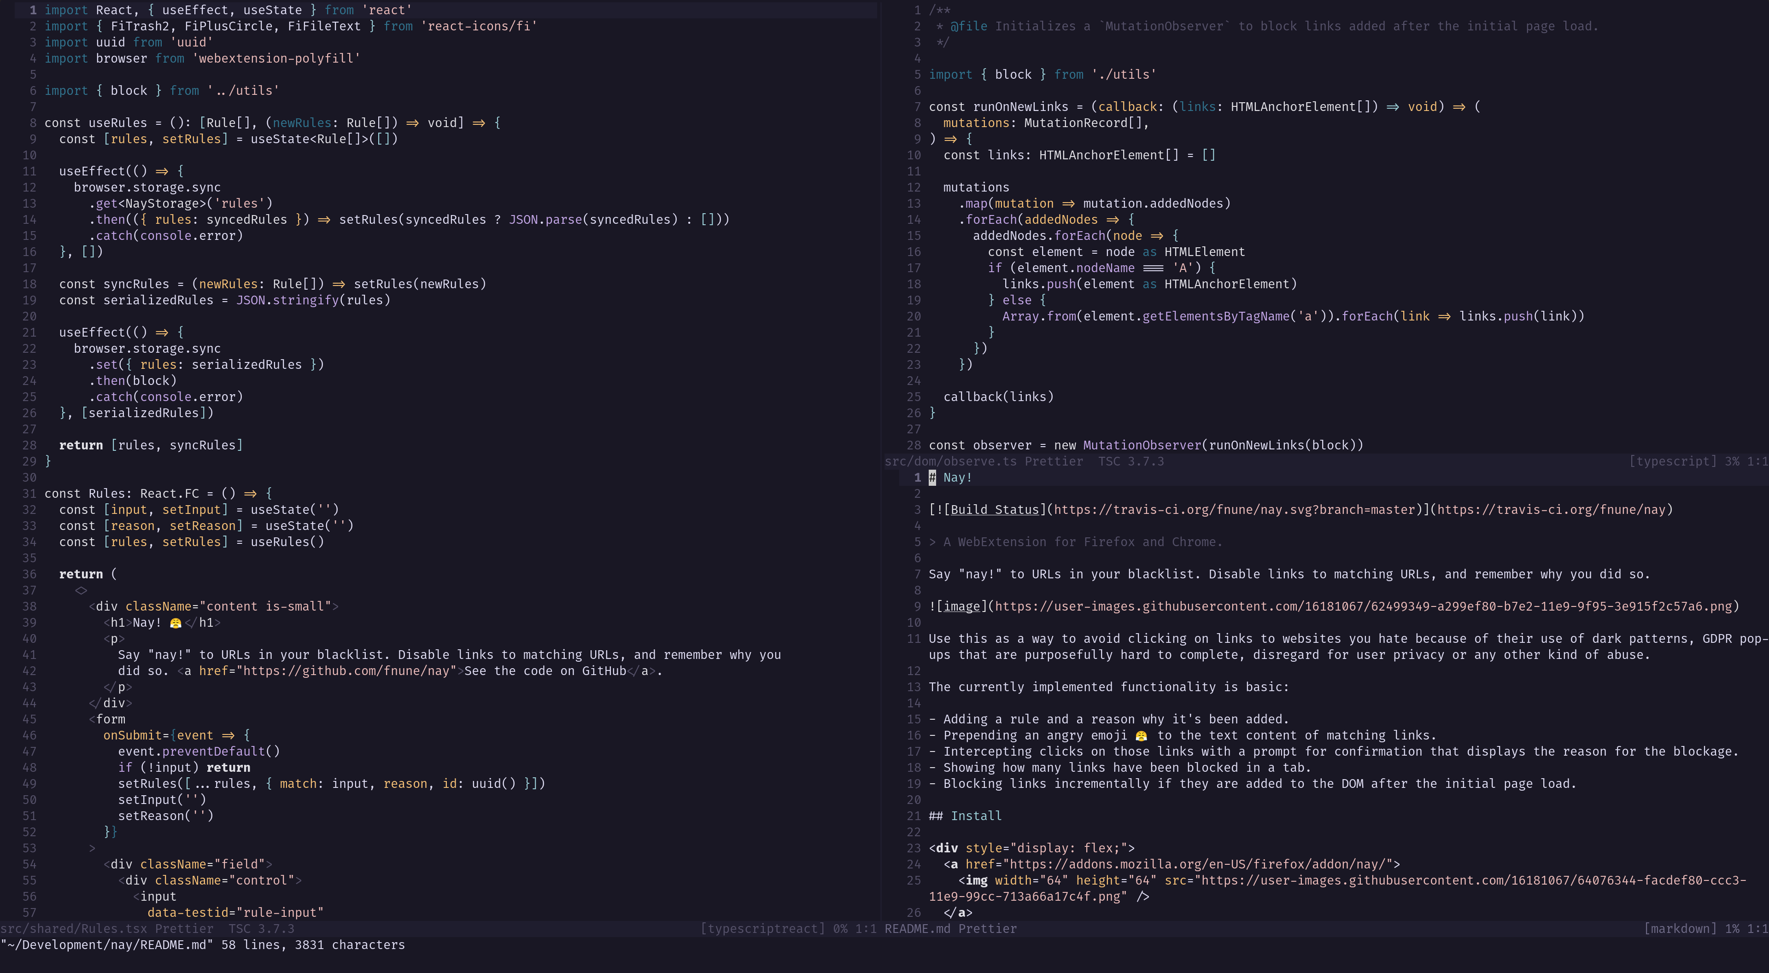Click the Build Status link text in README
Image resolution: width=1769 pixels, height=973 pixels.
[x=995, y=509]
